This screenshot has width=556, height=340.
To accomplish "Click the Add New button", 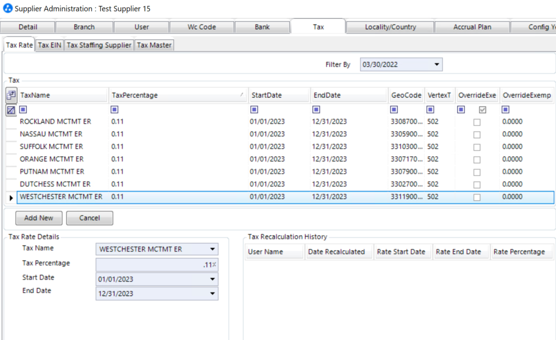I will pos(39,218).
